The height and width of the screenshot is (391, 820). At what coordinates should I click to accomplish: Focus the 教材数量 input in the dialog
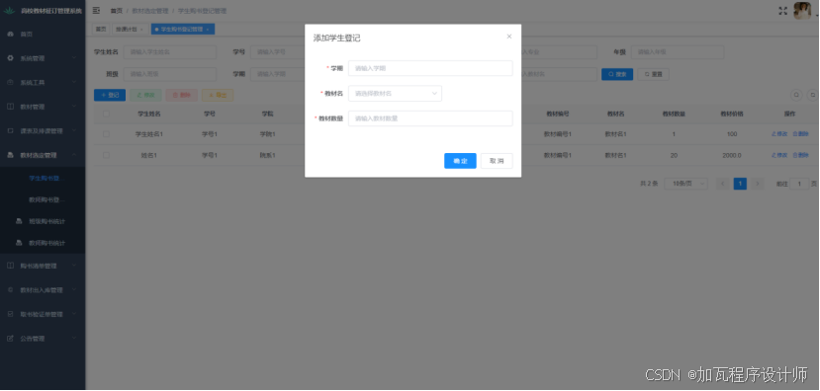[430, 118]
